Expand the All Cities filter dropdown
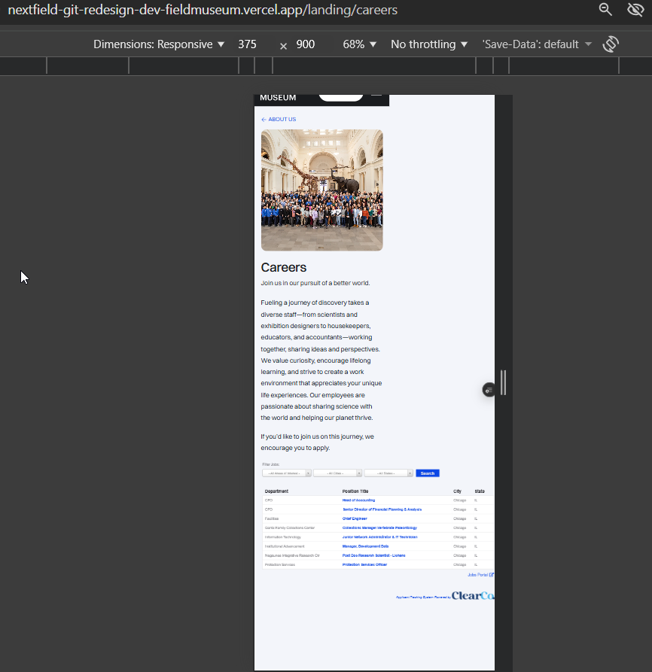This screenshot has height=672, width=652. pos(337,473)
